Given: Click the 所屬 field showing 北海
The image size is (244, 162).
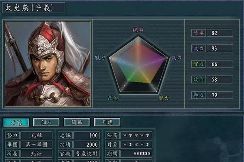Looking at the screenshot, I should (37, 154).
